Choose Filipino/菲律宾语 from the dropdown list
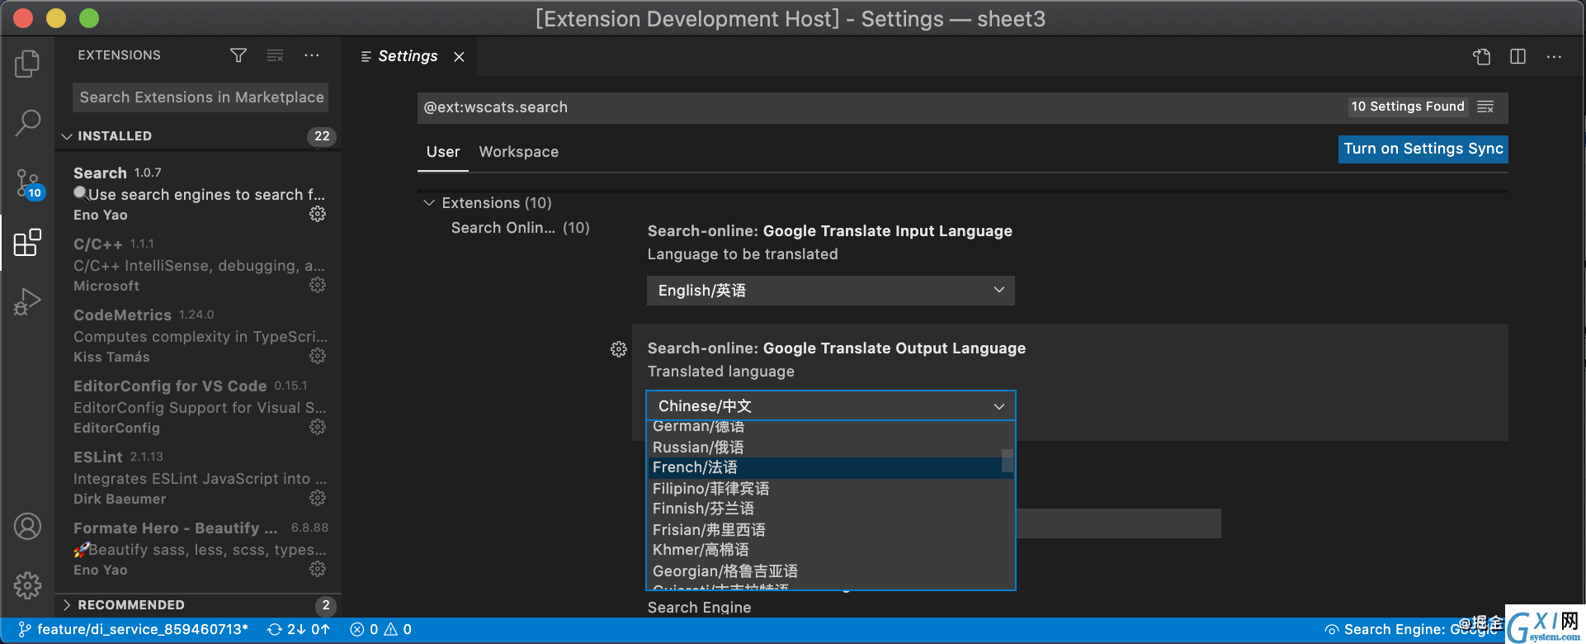The image size is (1586, 644). point(831,488)
